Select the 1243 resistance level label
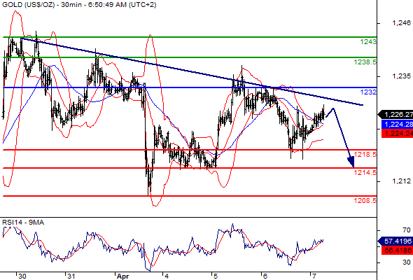The image size is (413, 280). pos(368,41)
